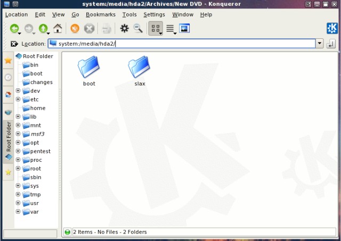Open the image preview view icon
This screenshot has width=341, height=241.
pyautogui.click(x=184, y=28)
